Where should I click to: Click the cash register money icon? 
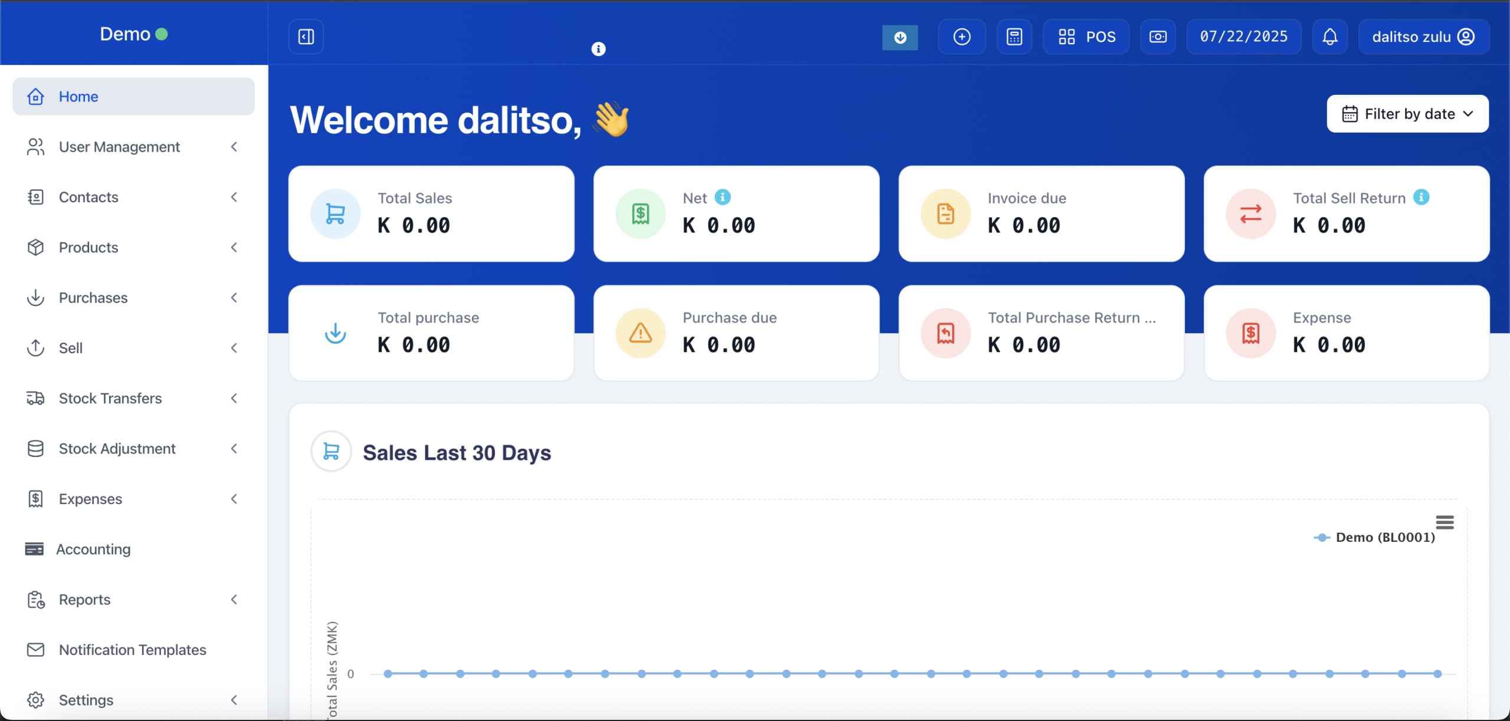[1157, 37]
